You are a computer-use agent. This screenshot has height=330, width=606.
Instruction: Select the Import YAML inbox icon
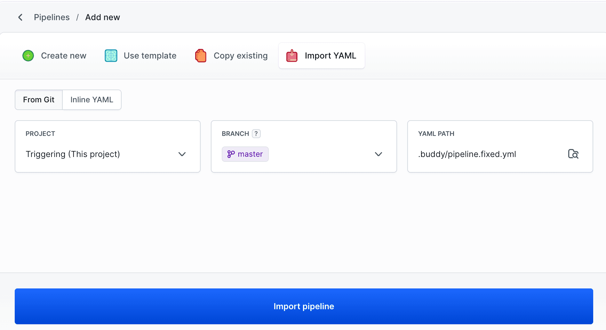click(291, 56)
